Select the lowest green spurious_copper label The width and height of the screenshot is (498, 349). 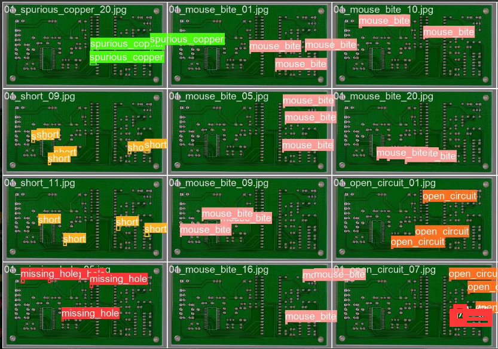[126, 57]
